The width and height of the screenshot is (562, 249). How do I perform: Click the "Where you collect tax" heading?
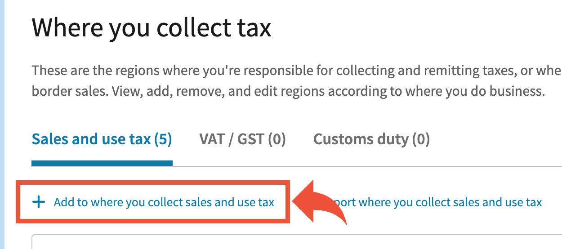tap(152, 28)
